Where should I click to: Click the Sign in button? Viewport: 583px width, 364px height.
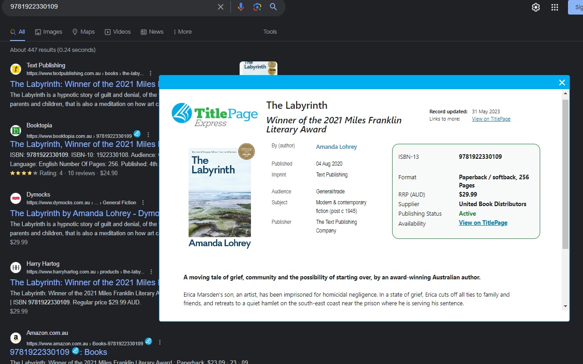[x=576, y=7]
